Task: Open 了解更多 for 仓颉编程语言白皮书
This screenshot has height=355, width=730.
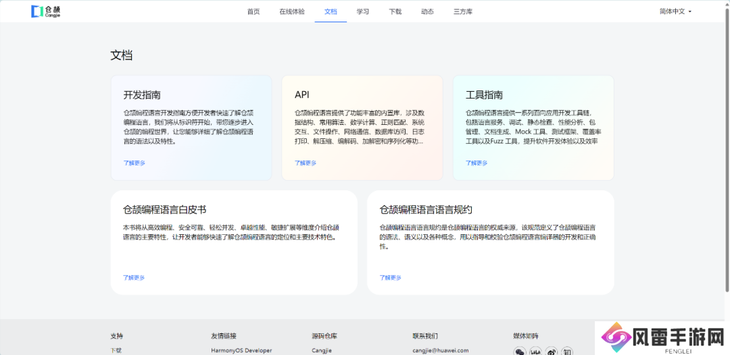Action: [134, 277]
